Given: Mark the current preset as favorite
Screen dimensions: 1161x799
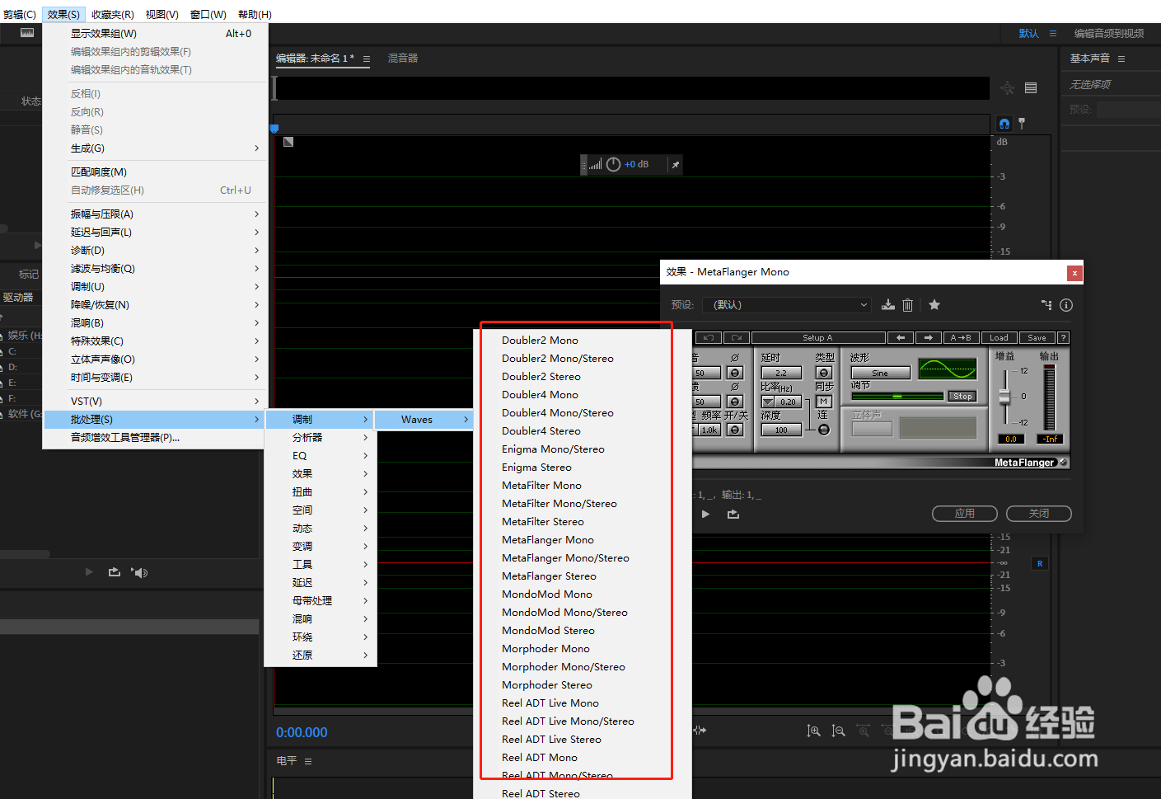Looking at the screenshot, I should tap(934, 305).
